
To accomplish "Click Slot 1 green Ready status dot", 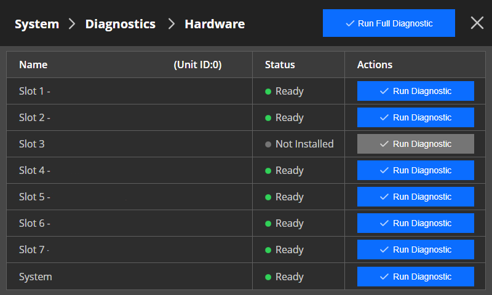I will (268, 92).
